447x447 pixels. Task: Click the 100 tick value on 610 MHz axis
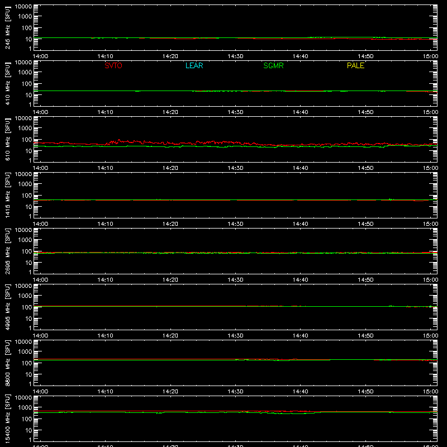tap(27, 140)
